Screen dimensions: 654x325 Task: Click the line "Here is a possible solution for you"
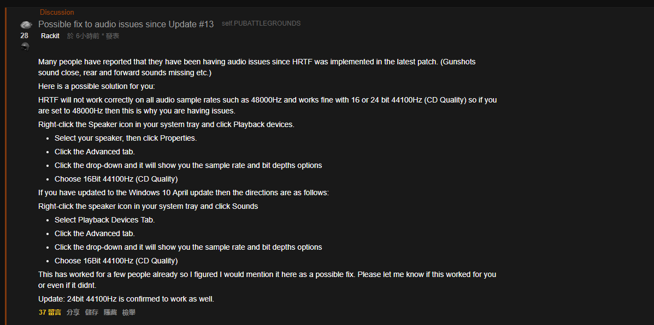point(96,87)
